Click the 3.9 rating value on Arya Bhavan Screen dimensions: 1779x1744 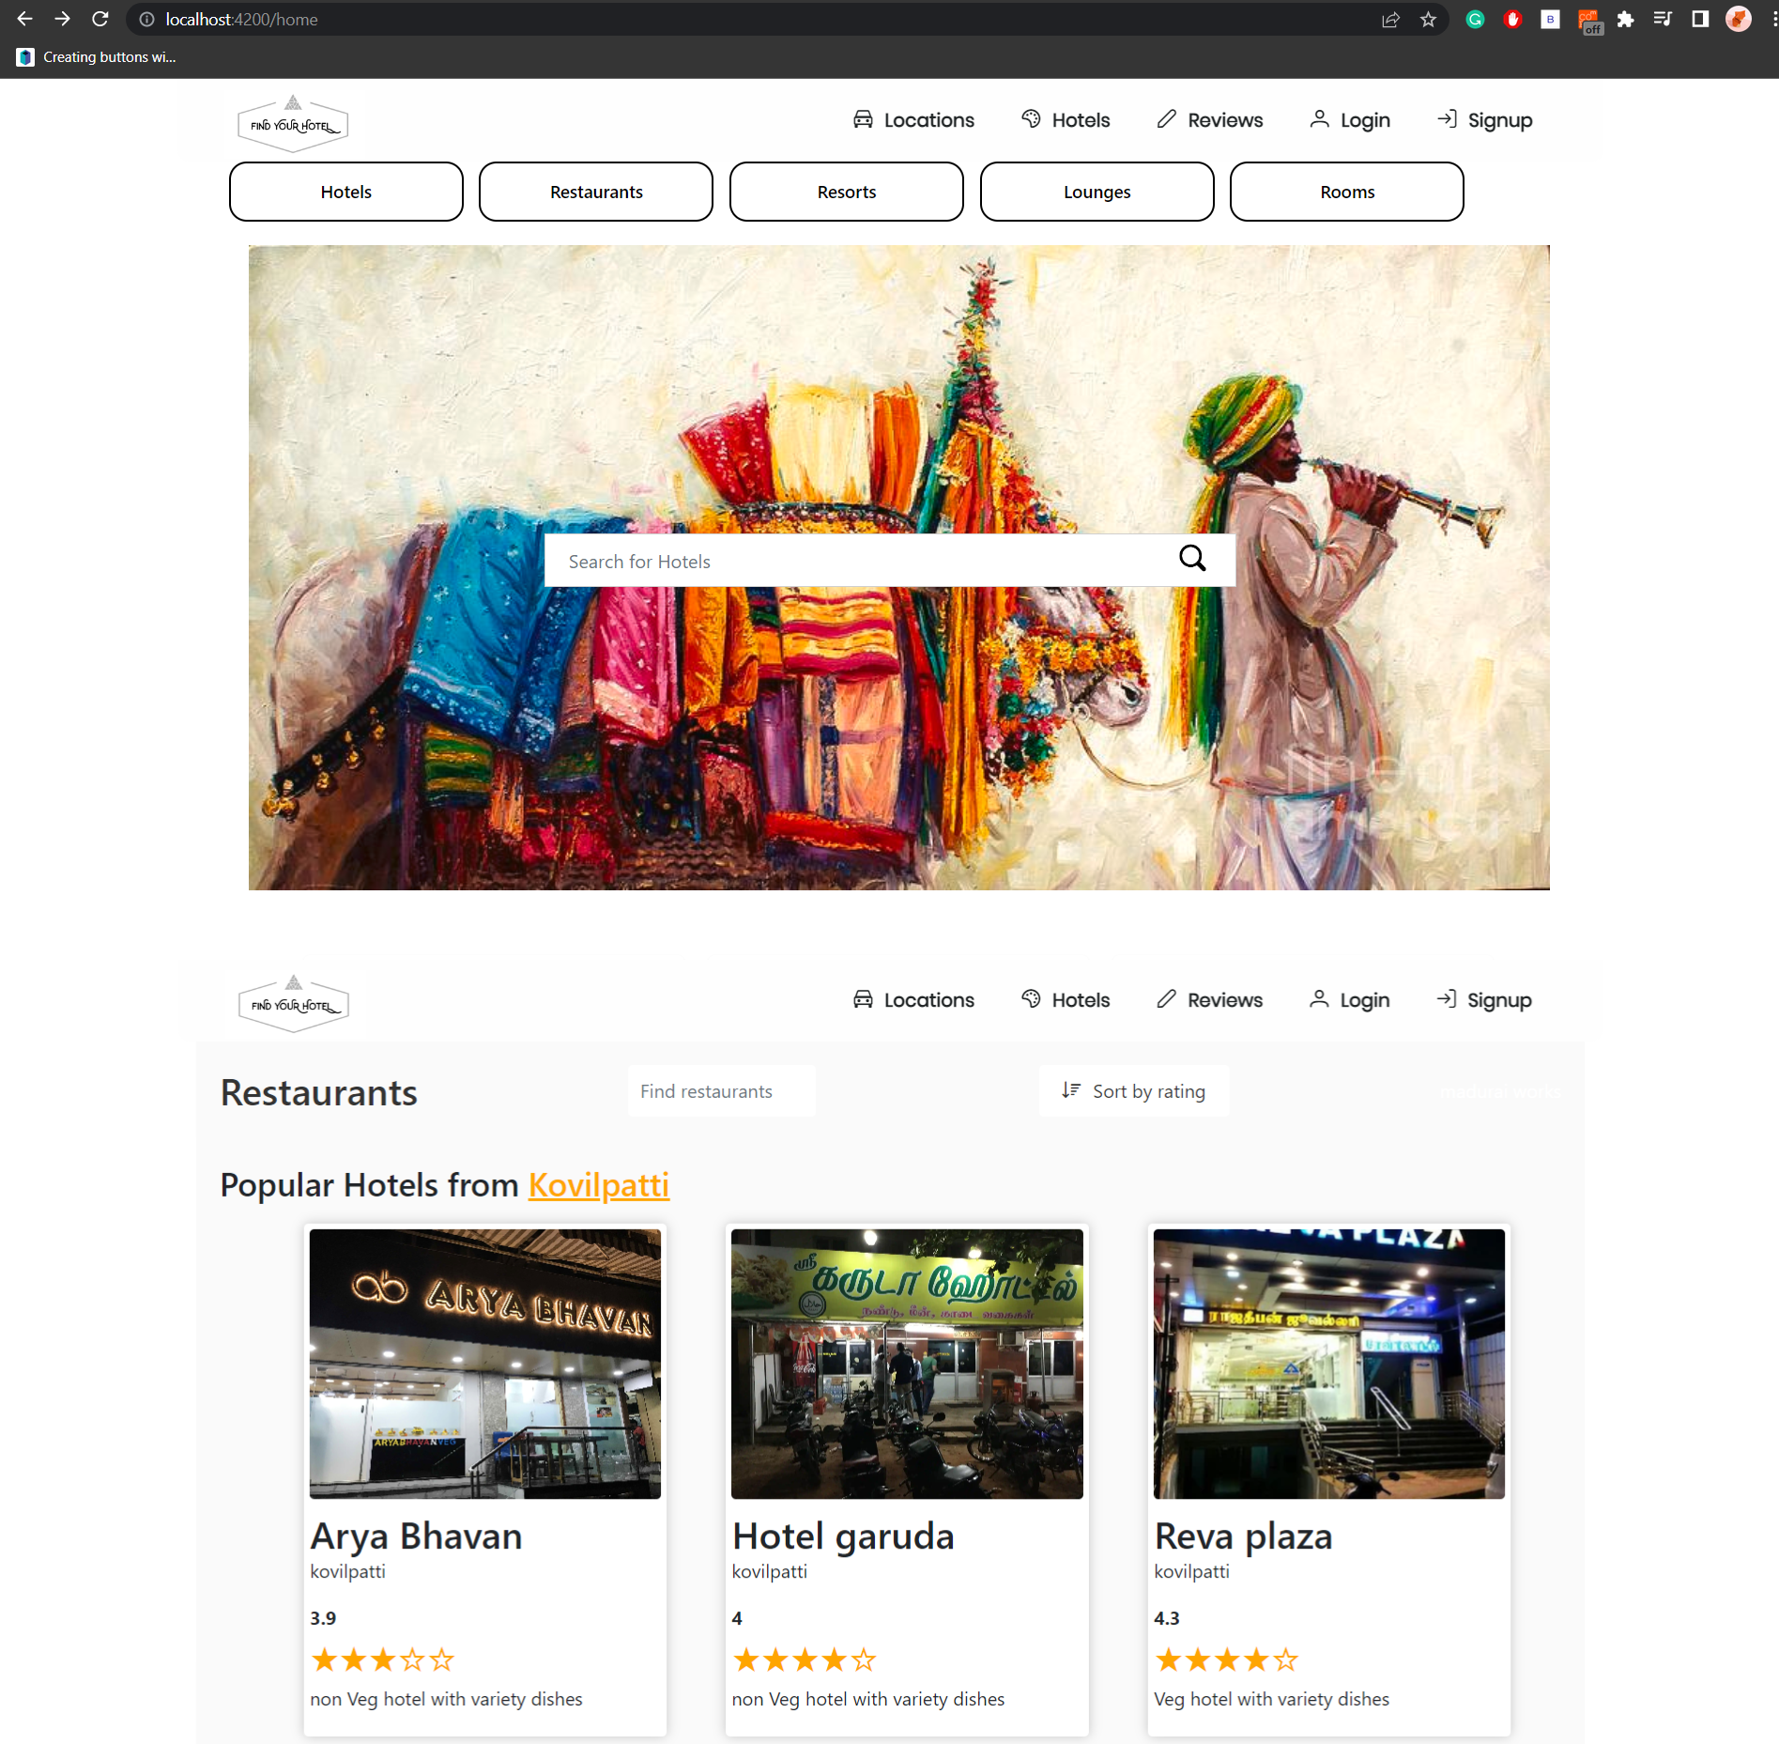(323, 1618)
